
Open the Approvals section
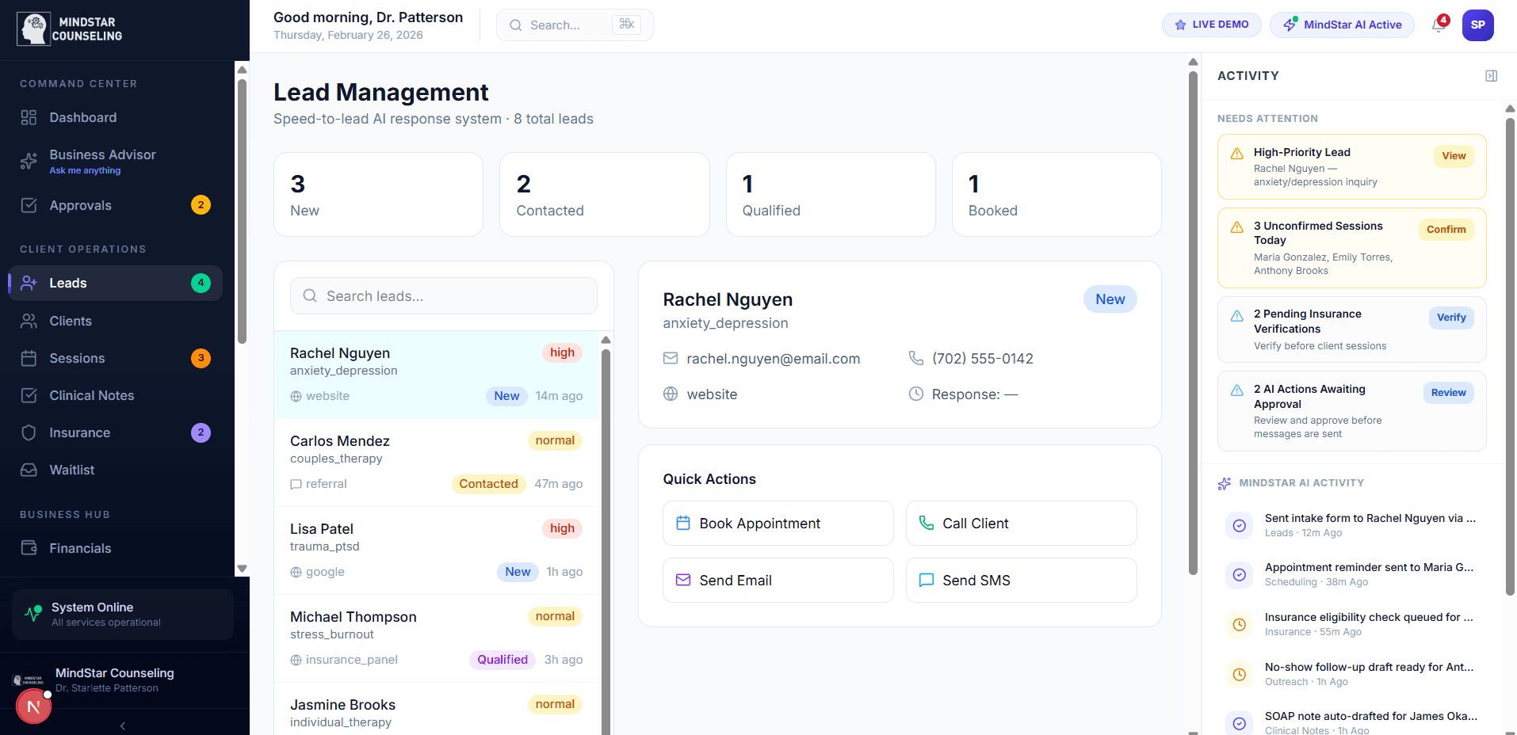79,205
